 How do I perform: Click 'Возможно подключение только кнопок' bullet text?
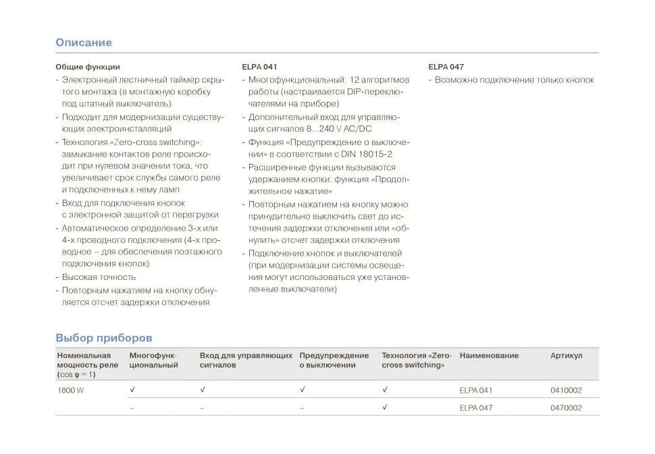[514, 80]
